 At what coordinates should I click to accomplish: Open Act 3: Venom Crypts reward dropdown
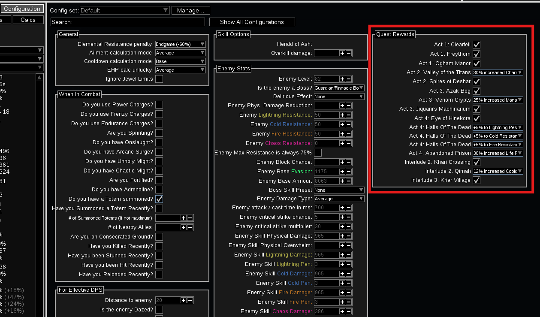click(x=498, y=100)
